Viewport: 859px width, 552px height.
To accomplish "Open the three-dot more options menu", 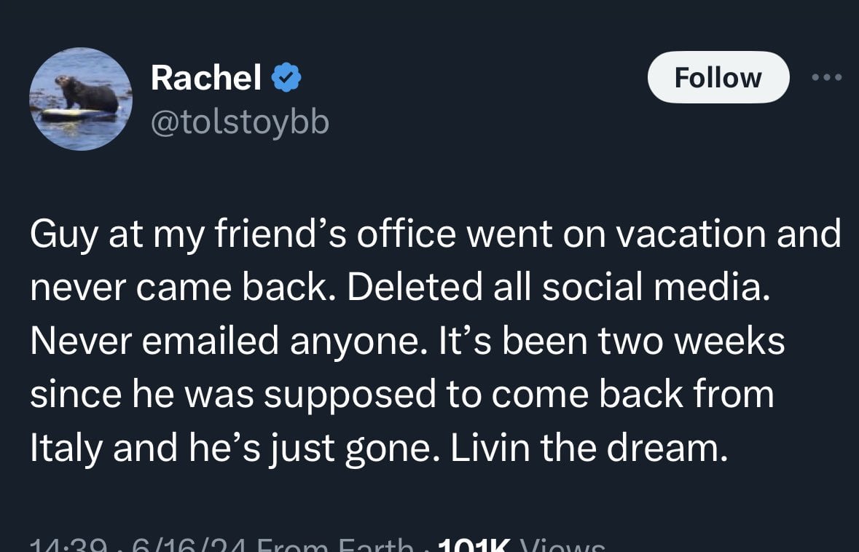I will click(x=828, y=77).
